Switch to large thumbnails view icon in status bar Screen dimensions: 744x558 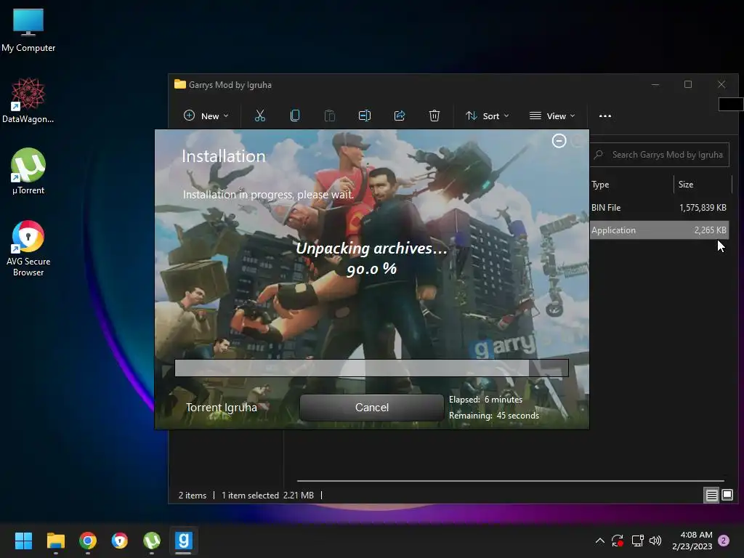727,496
